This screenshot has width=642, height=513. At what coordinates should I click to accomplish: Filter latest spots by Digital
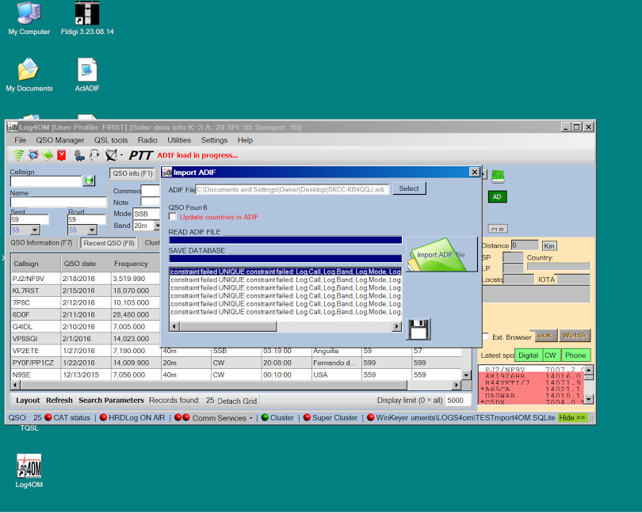click(x=528, y=355)
